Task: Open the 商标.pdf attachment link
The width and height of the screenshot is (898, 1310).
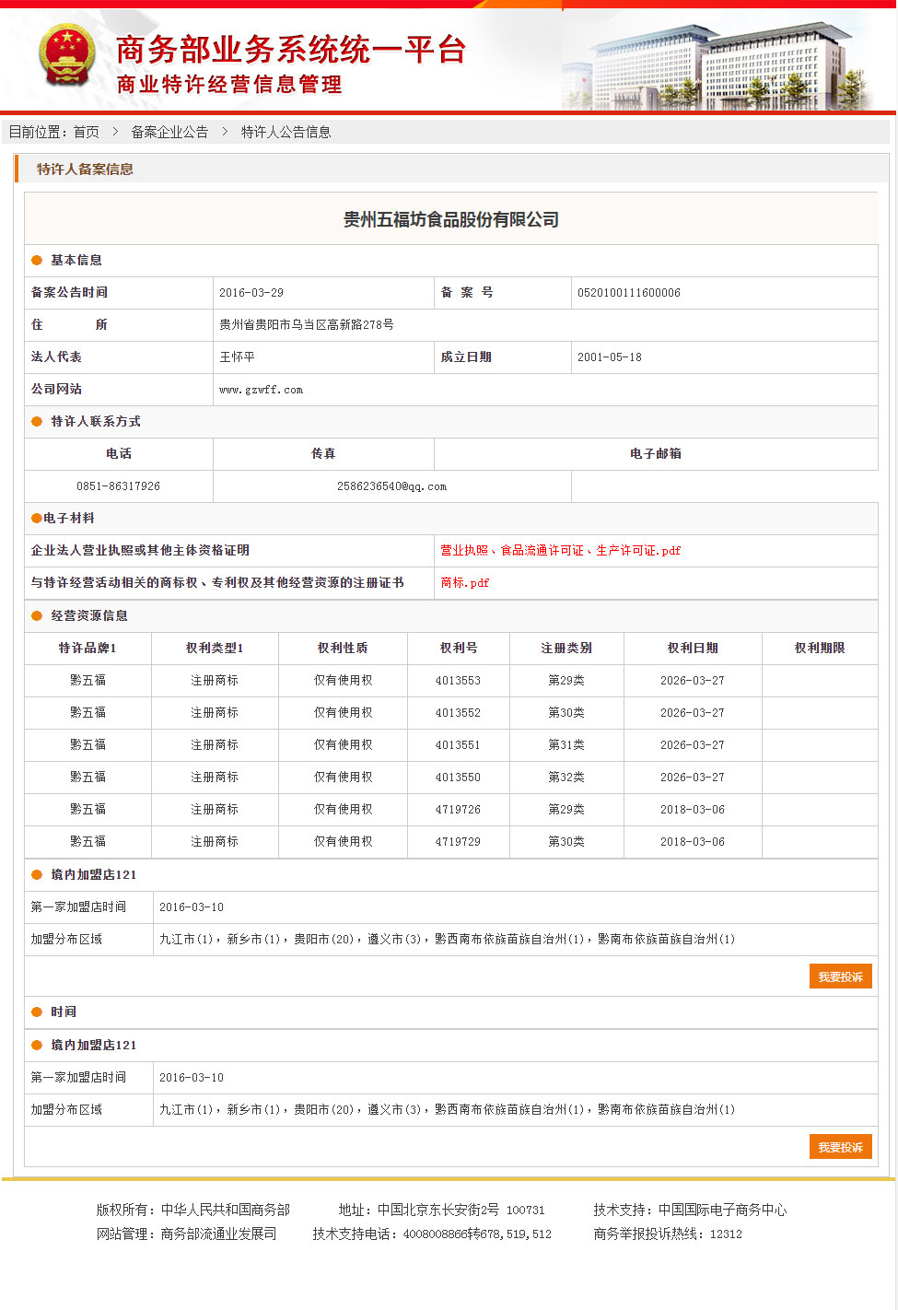Action: click(x=465, y=583)
